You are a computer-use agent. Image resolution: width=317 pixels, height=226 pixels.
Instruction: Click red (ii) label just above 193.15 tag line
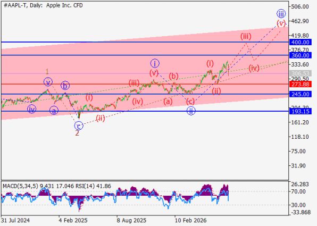click(x=101, y=118)
